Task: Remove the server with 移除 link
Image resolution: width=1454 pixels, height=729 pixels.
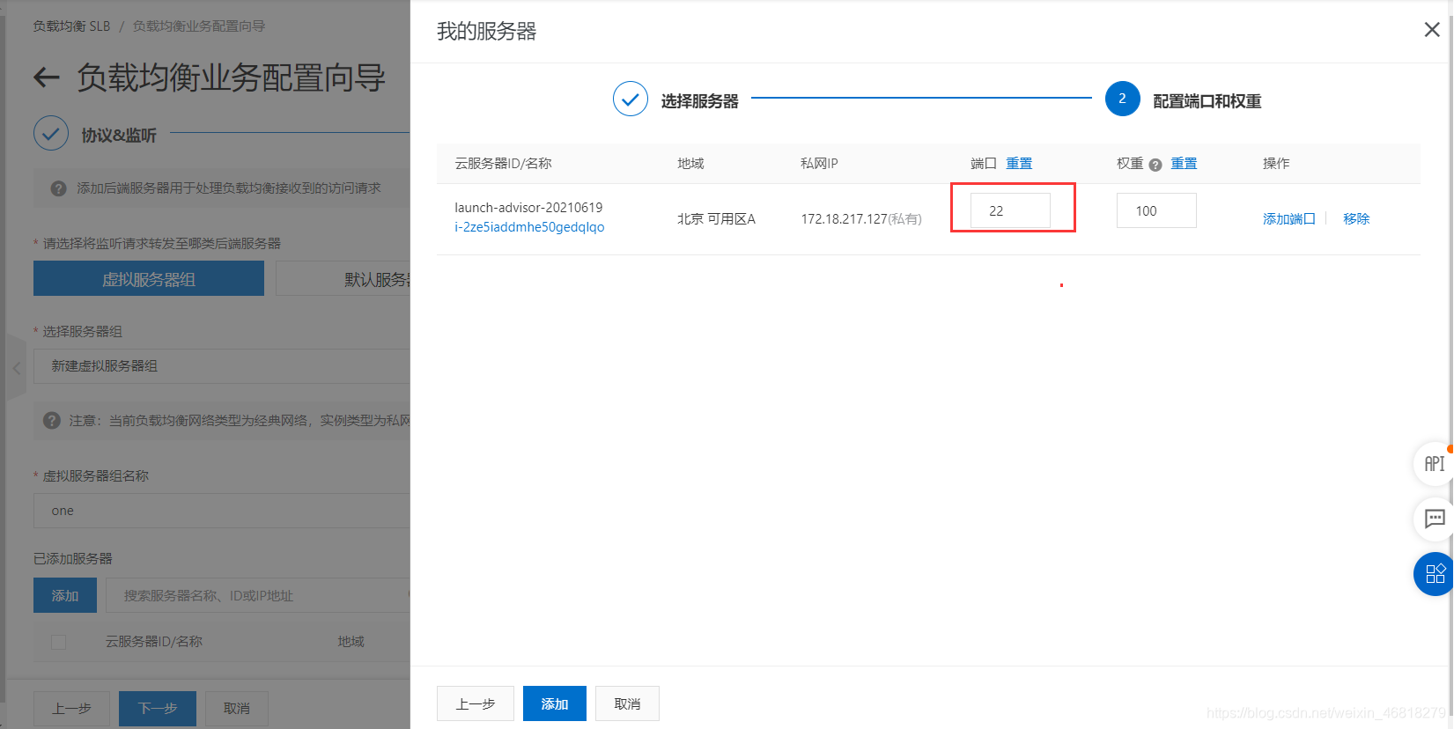Action: click(x=1356, y=218)
